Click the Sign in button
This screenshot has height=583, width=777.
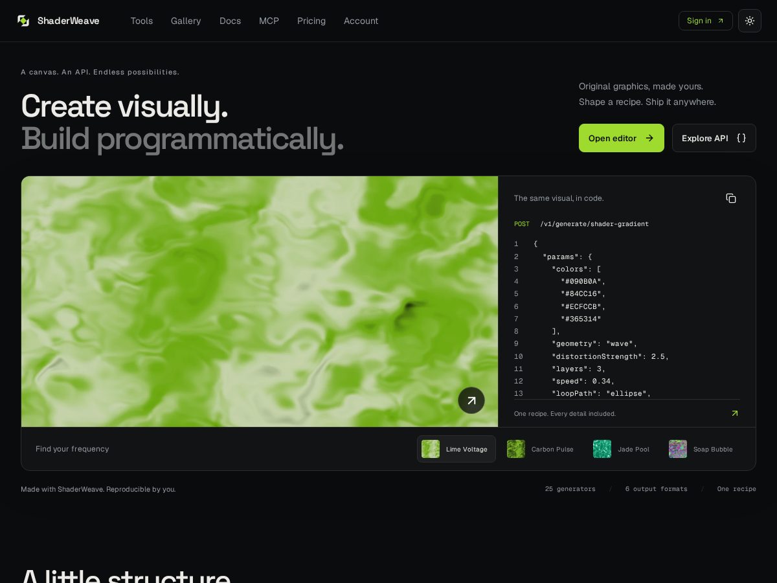tap(706, 21)
